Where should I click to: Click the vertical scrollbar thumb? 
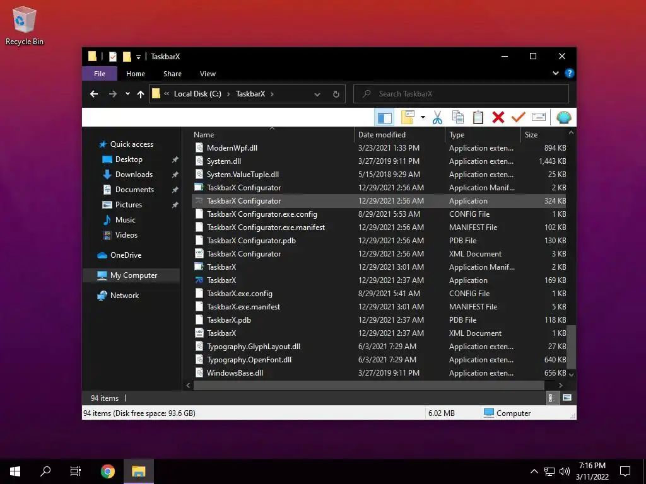point(571,347)
